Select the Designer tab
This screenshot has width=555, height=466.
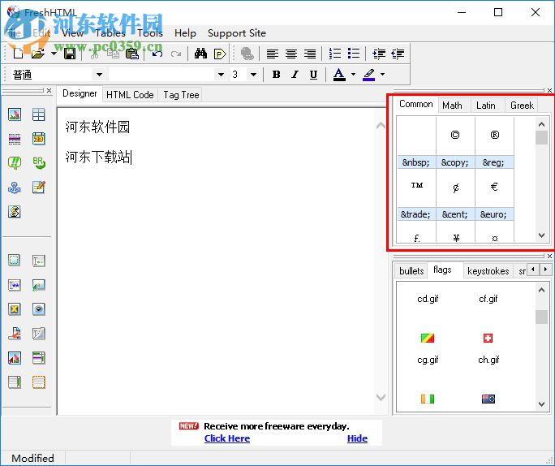[80, 93]
